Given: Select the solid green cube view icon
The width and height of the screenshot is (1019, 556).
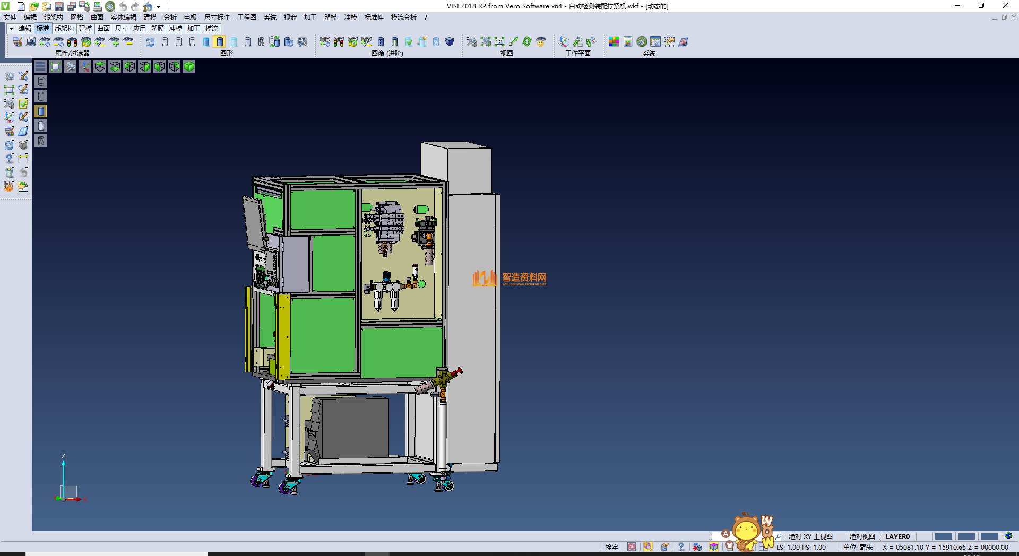Looking at the screenshot, I should pos(189,66).
